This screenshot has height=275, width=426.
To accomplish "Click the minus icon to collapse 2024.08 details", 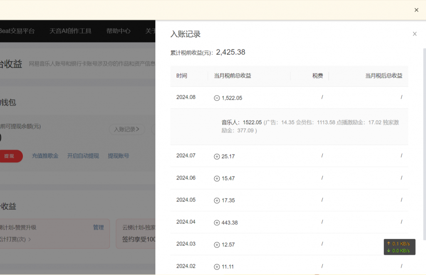I will pos(217,97).
